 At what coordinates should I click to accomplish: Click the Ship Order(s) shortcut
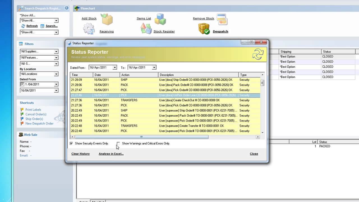coord(34,119)
